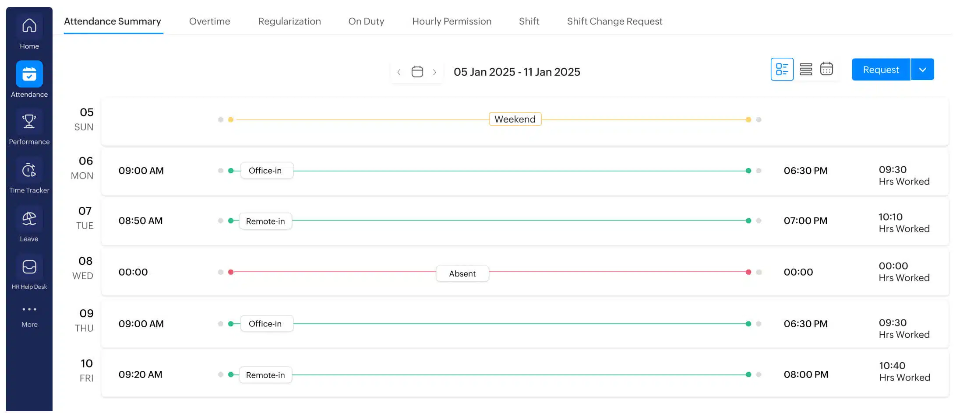Click the Request button
The image size is (960, 413).
pyautogui.click(x=881, y=69)
